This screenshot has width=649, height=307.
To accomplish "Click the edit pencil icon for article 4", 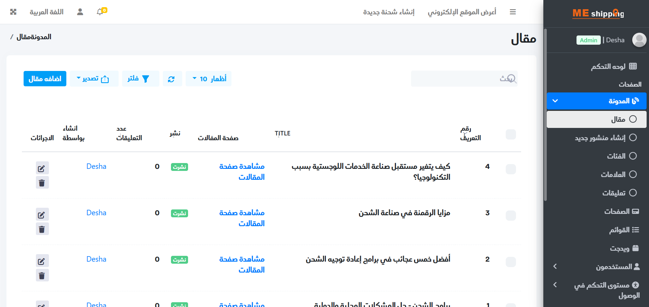I will (x=42, y=168).
